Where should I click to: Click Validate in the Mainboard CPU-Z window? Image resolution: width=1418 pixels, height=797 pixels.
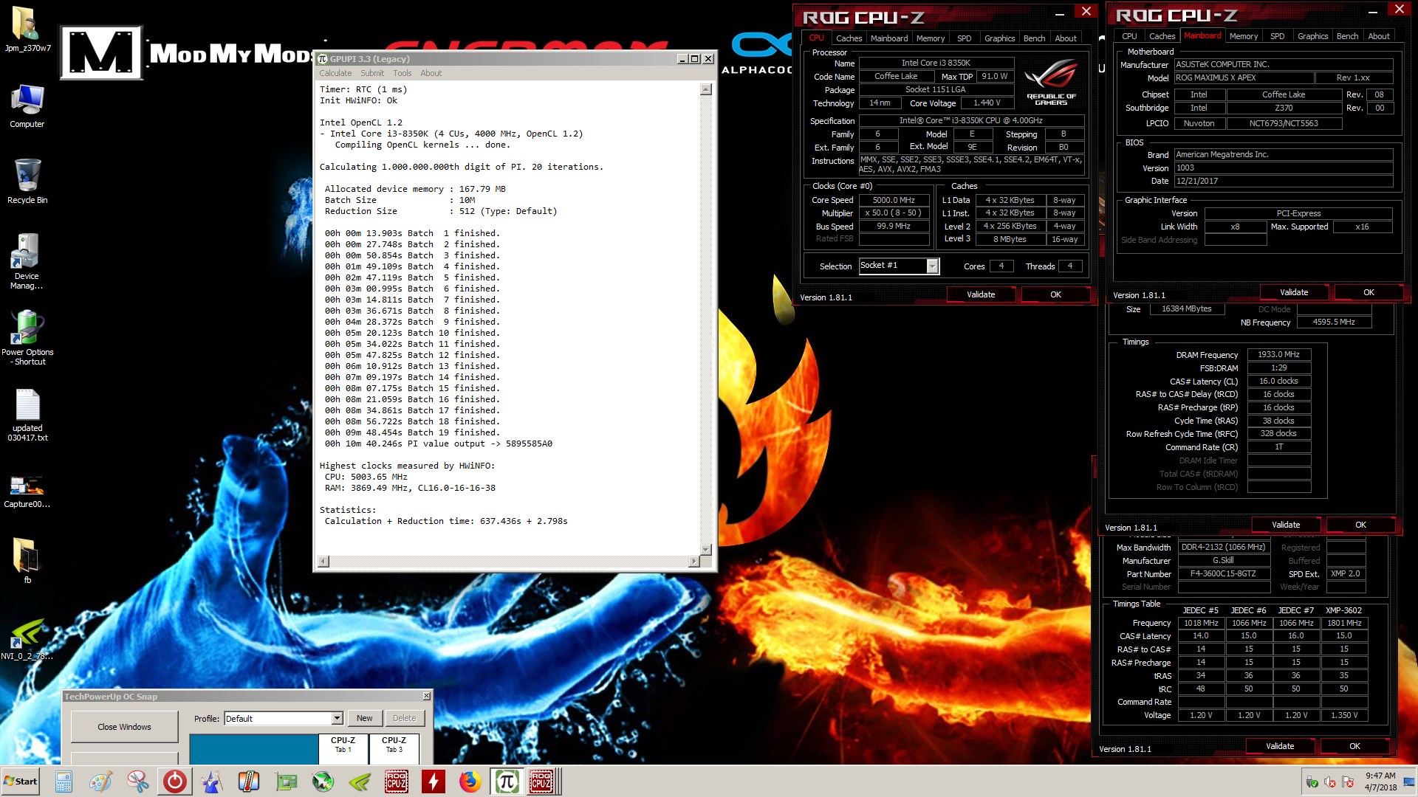tap(1294, 292)
